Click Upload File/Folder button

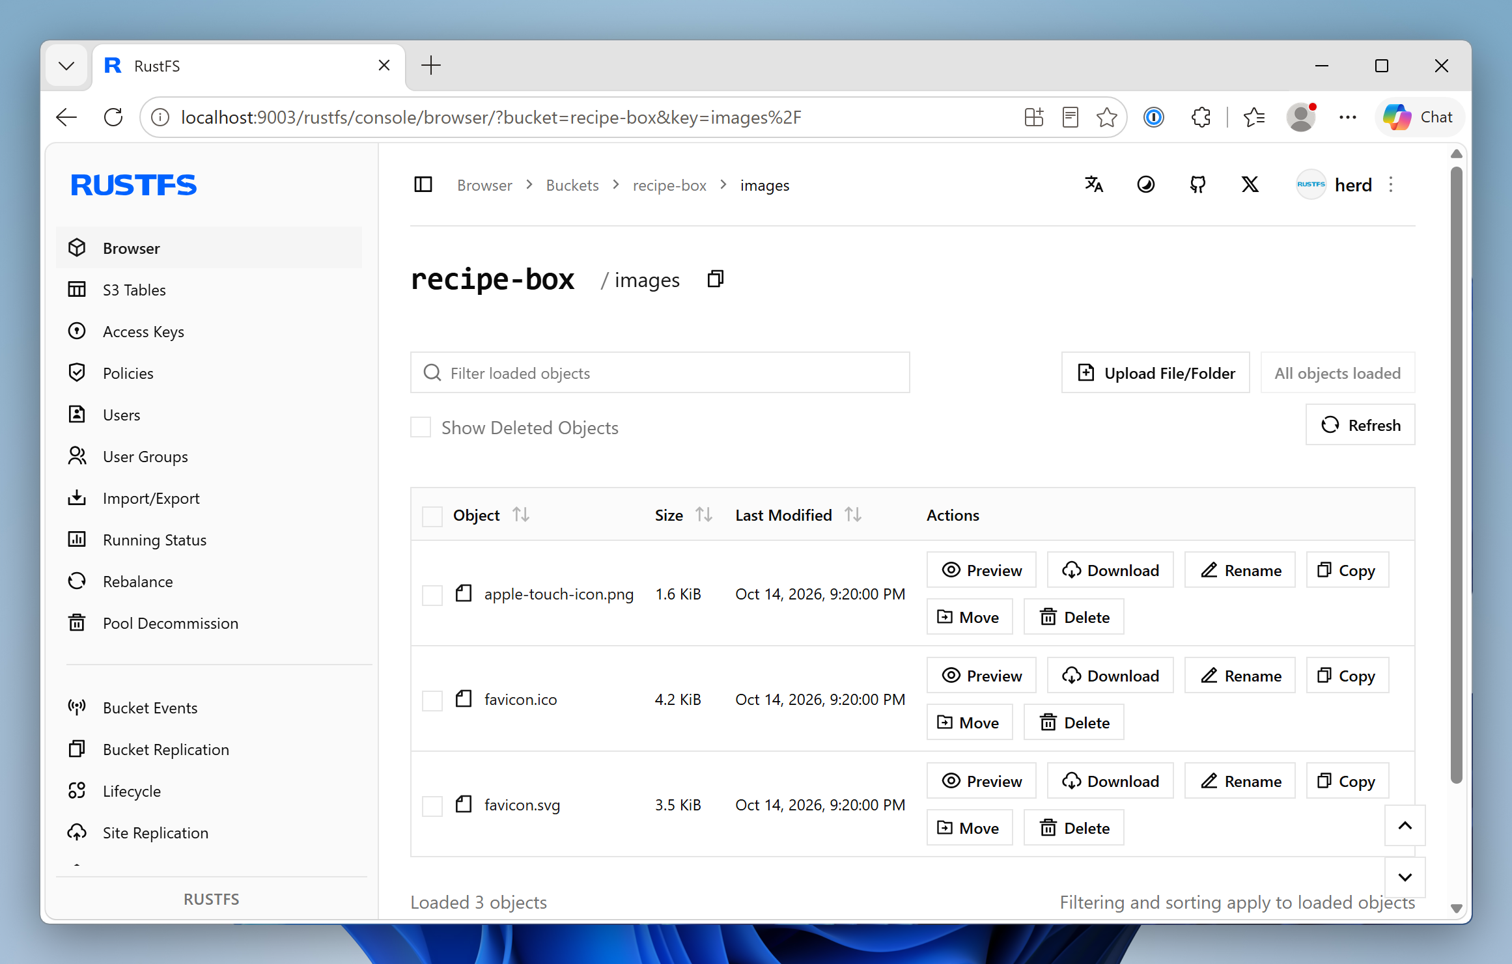pyautogui.click(x=1156, y=373)
